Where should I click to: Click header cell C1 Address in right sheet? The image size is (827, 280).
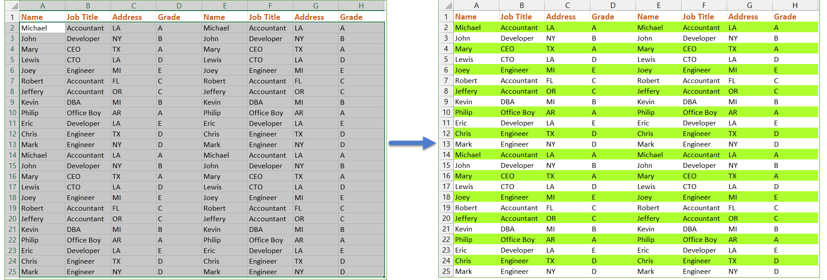point(567,16)
